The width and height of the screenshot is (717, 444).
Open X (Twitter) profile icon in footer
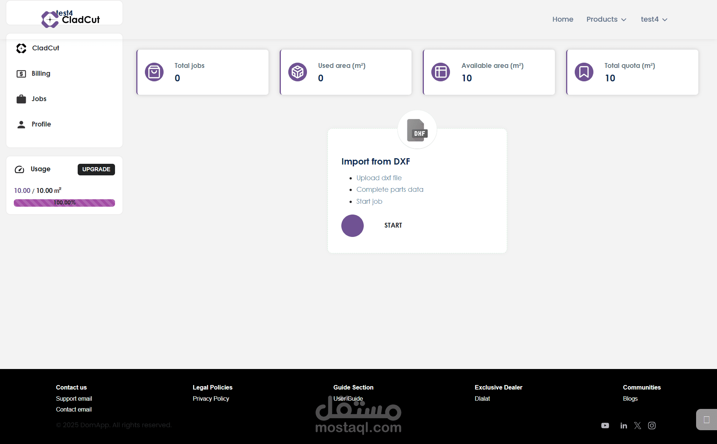point(637,425)
